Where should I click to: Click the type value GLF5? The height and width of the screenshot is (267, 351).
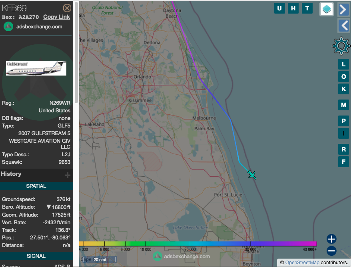(64, 126)
